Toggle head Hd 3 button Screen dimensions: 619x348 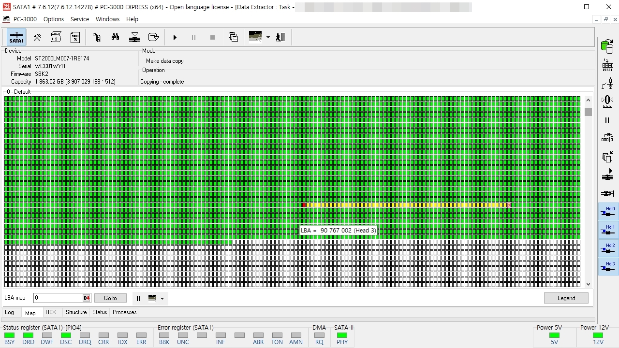click(x=608, y=267)
